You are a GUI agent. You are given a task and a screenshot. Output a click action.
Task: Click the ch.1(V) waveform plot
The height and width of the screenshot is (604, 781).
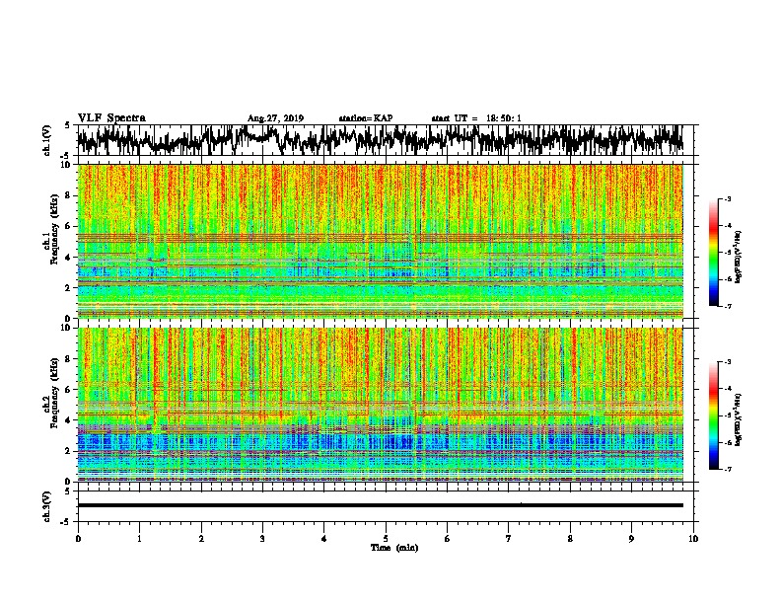[380, 140]
